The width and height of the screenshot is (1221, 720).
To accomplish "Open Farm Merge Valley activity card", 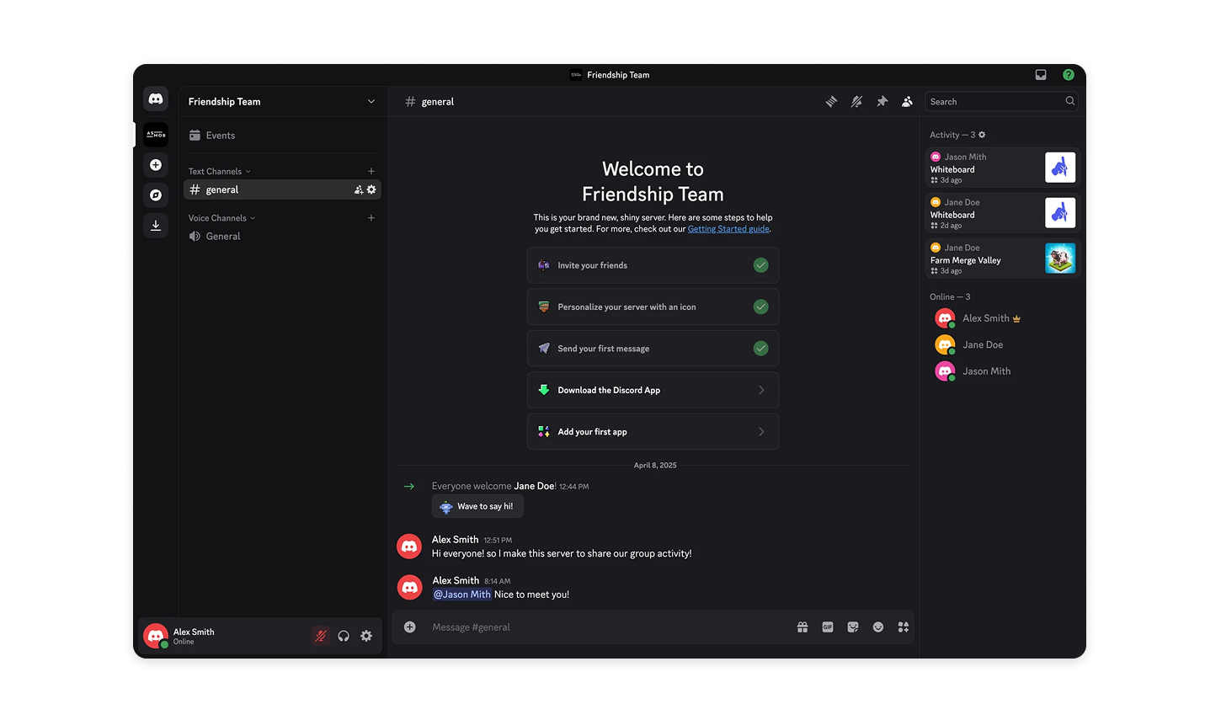I will click(1002, 259).
